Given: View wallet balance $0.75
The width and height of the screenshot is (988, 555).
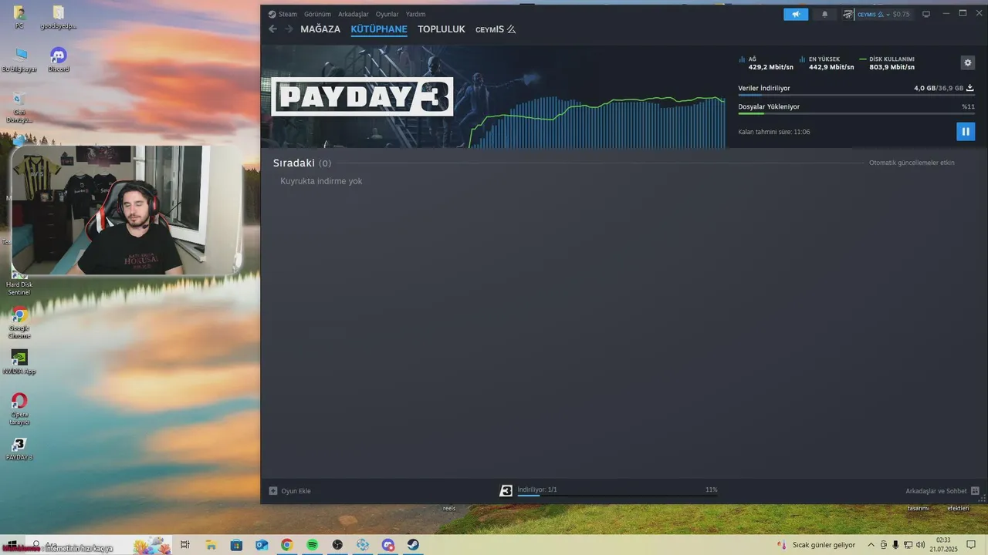Looking at the screenshot, I should coord(901,14).
